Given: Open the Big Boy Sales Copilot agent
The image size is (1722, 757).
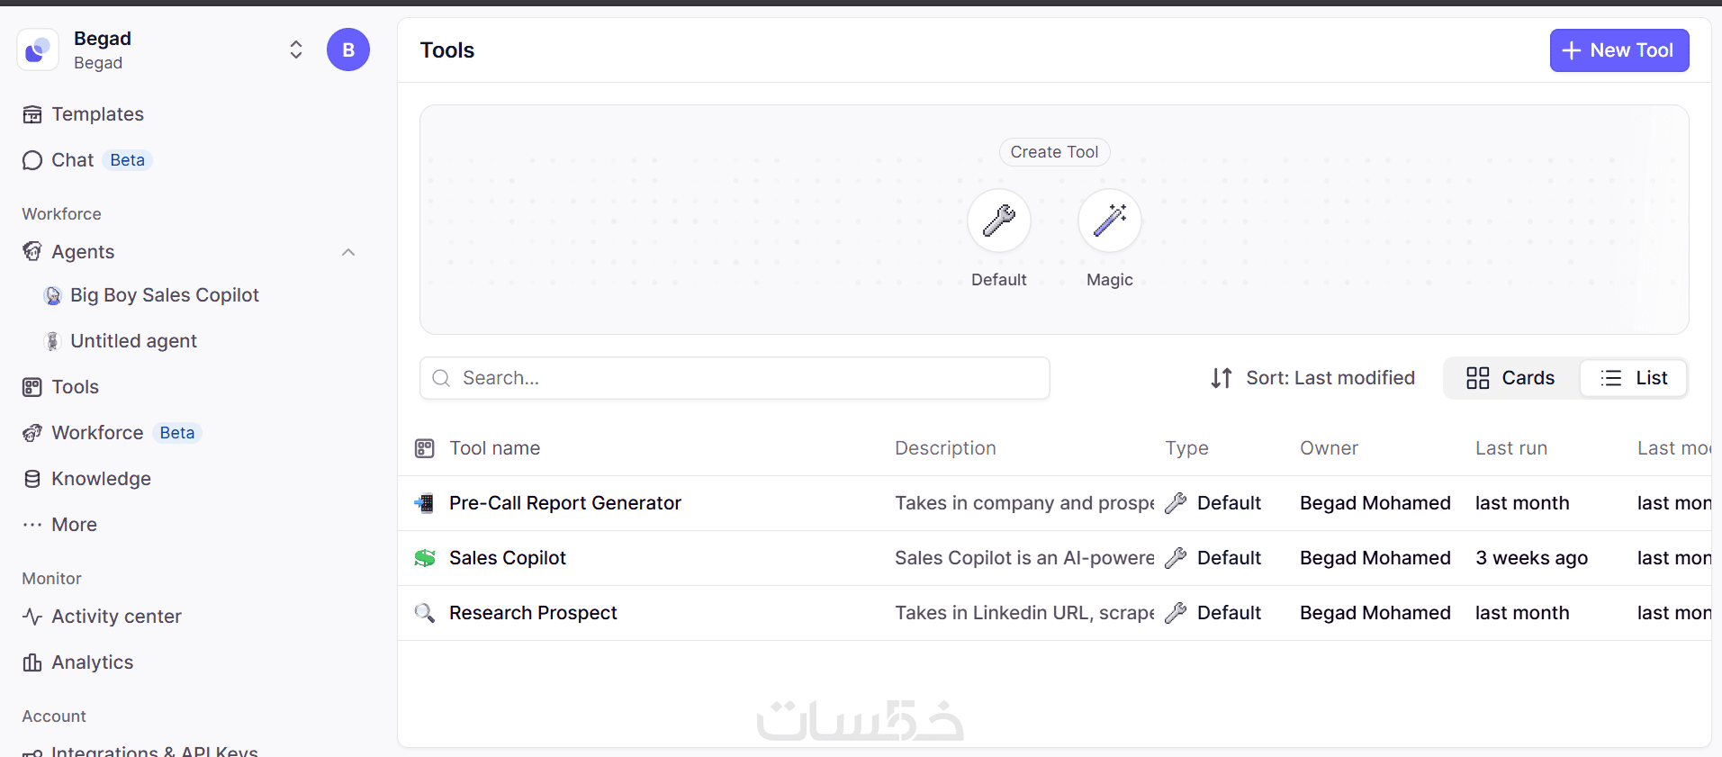Looking at the screenshot, I should pos(164,295).
